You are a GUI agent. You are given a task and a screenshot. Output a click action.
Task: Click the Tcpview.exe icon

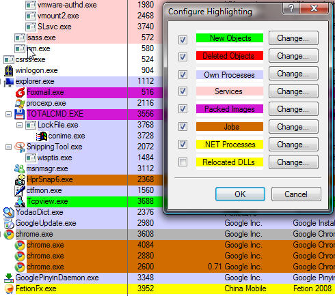pyautogui.click(x=20, y=202)
